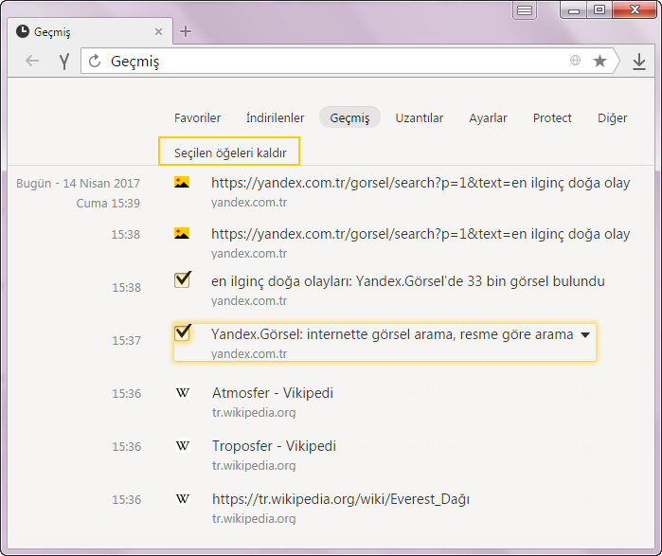Maximize the browser window
Viewport: 662px width, 556px height.
[599, 10]
